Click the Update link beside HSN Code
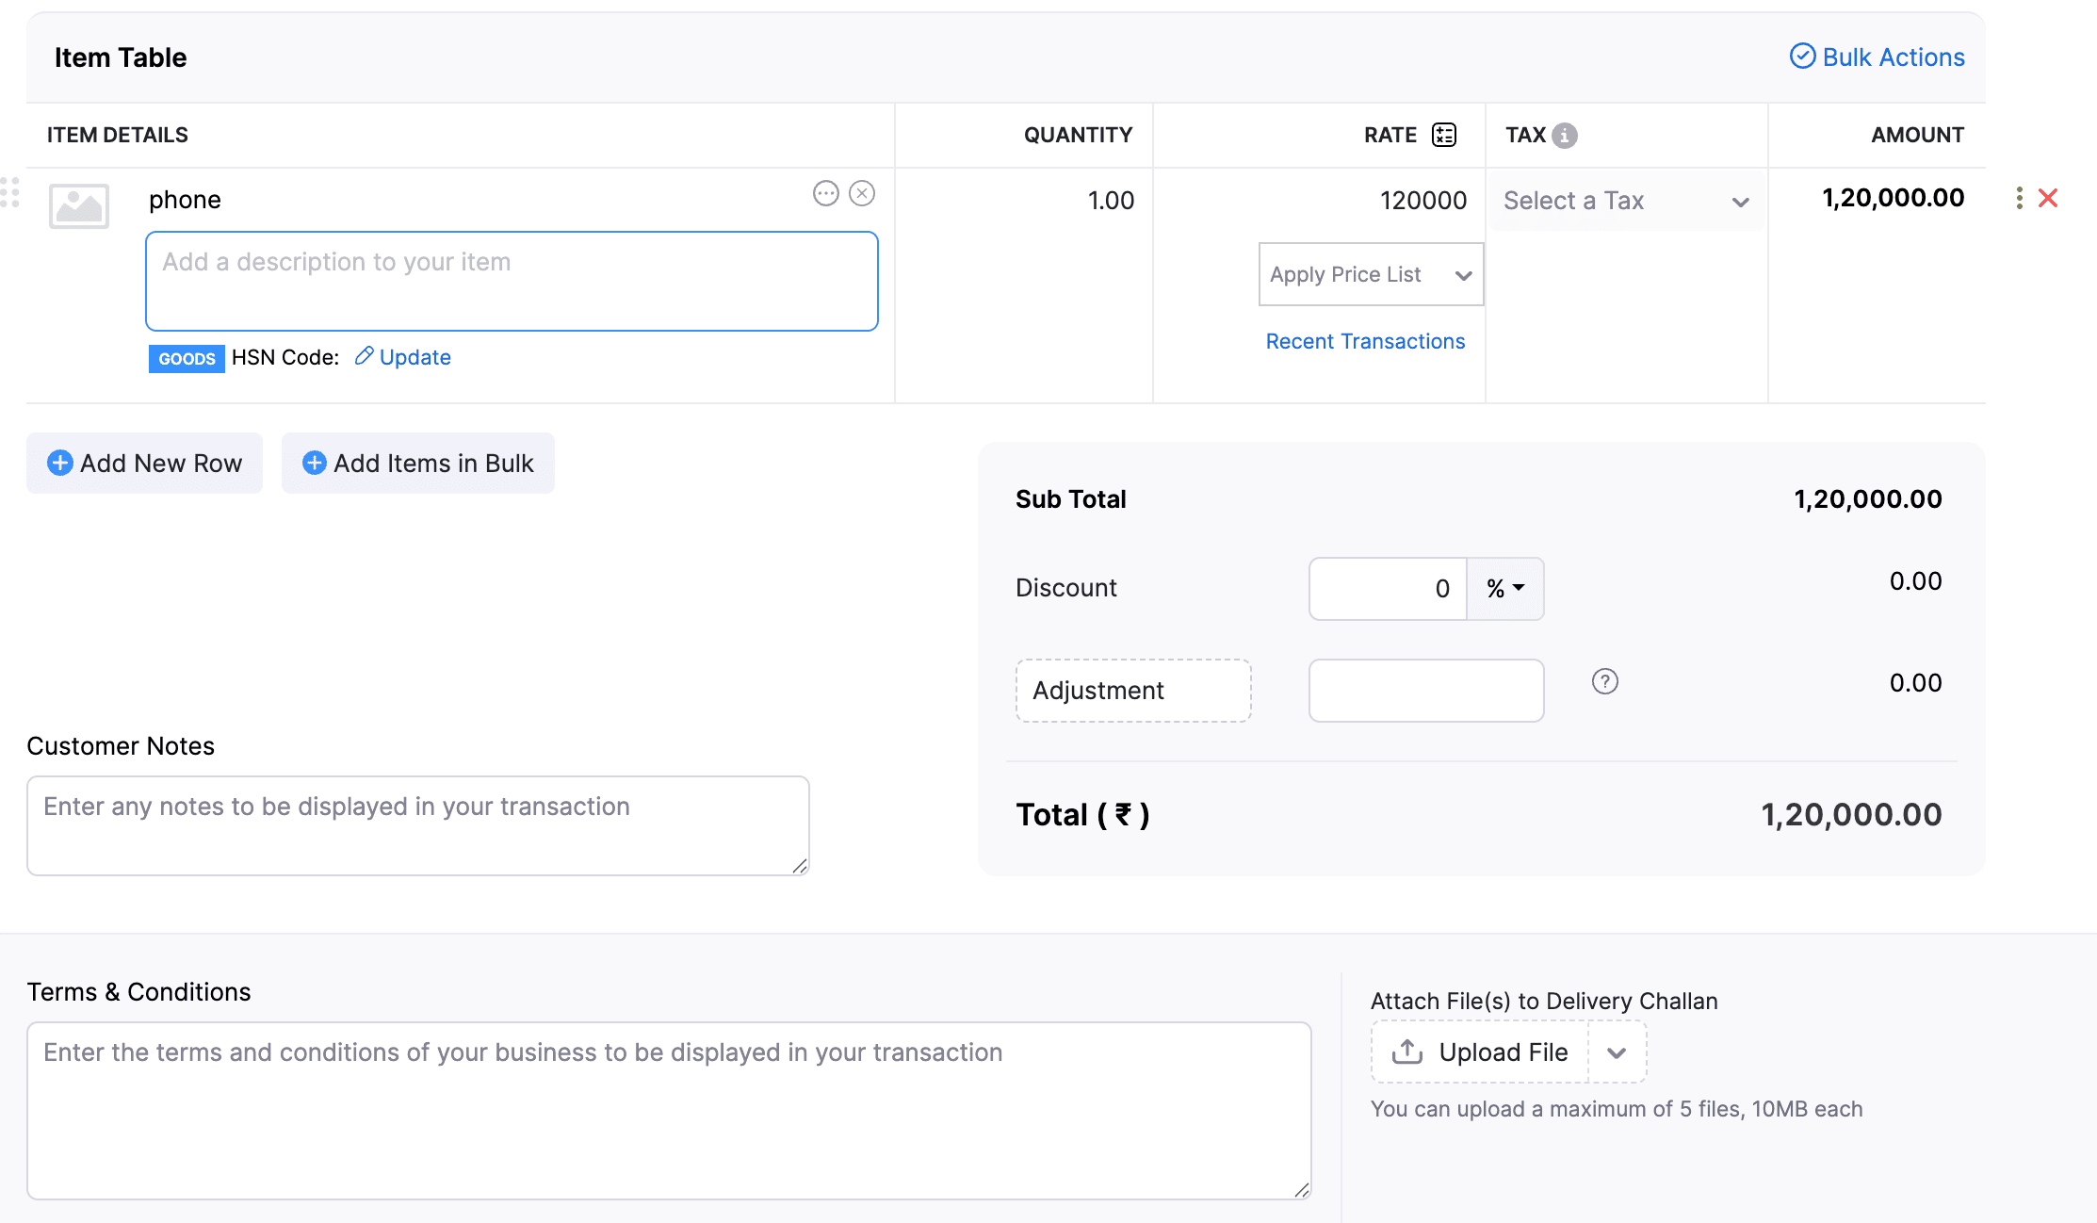This screenshot has width=2097, height=1223. pyautogui.click(x=415, y=357)
